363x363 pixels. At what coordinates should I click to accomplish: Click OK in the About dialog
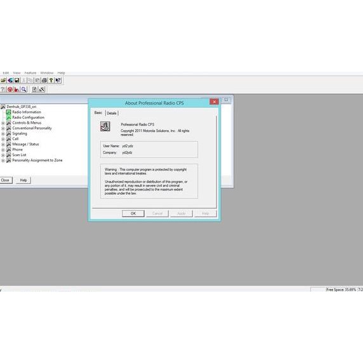[x=133, y=213]
